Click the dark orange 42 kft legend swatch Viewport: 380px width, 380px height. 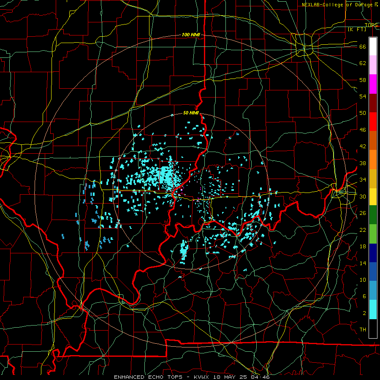click(373, 141)
